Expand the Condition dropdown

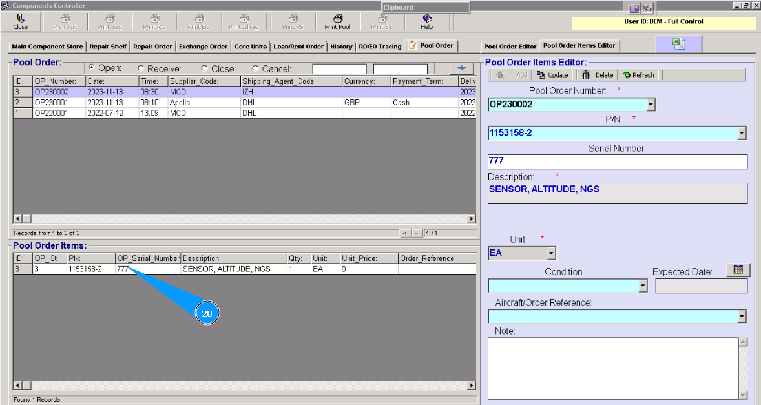(643, 286)
